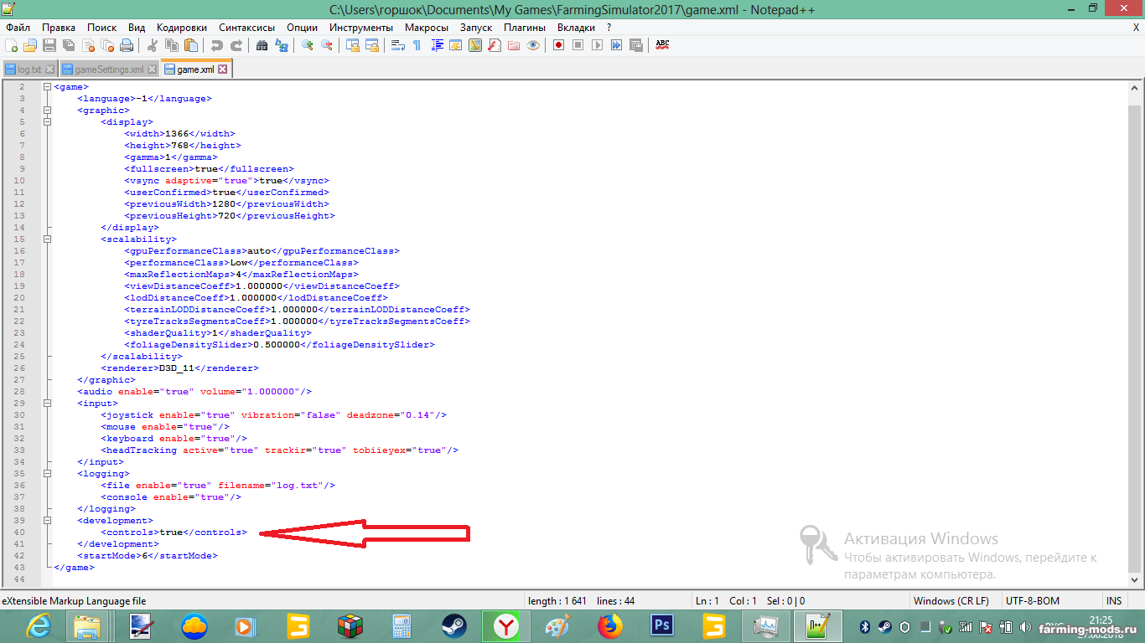Screen dimensions: 1145x643
Task: Click the ABC spell check icon
Action: point(662,45)
